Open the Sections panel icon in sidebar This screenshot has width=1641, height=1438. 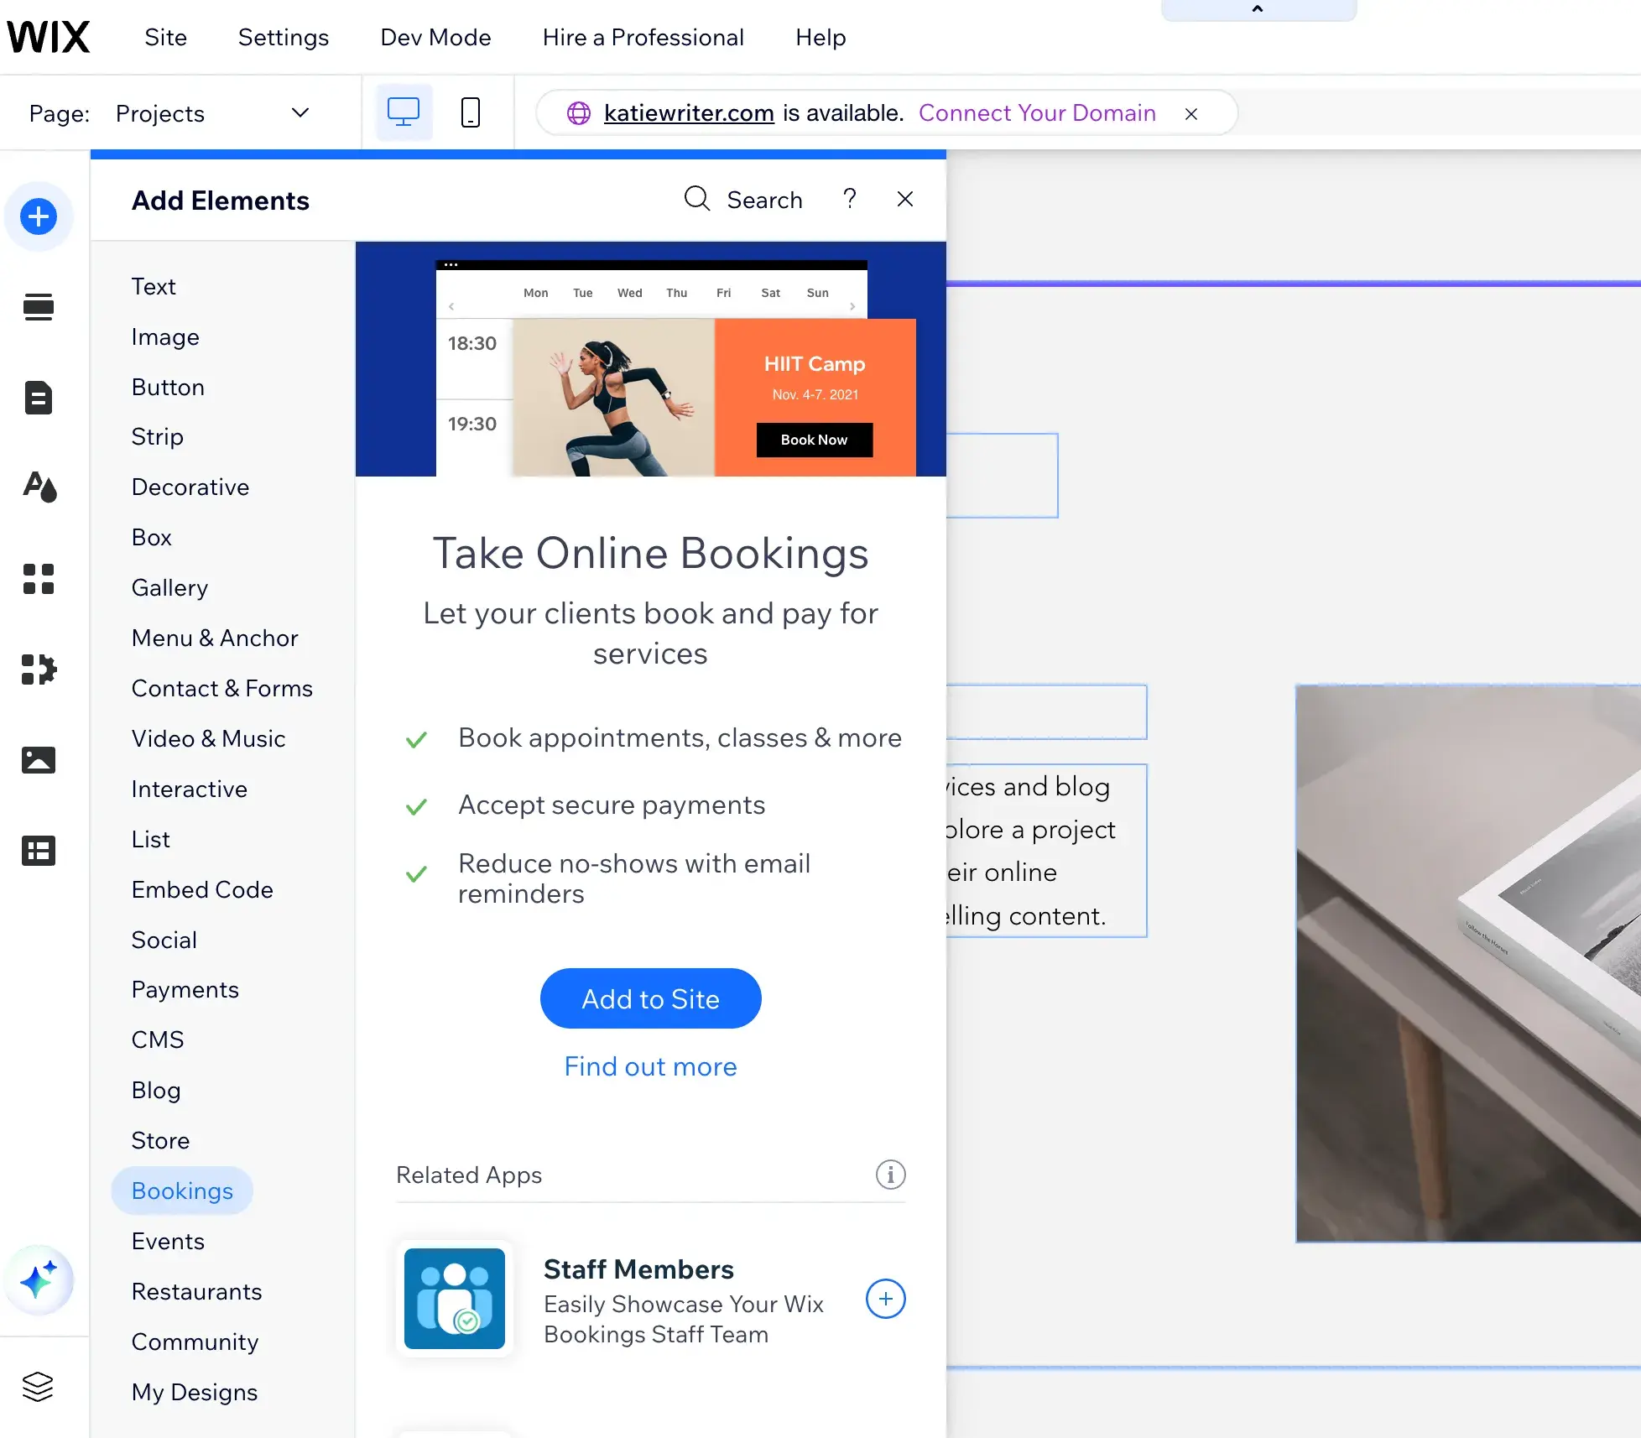tap(39, 307)
